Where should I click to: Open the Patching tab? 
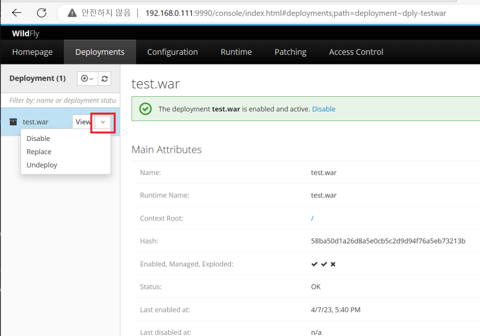(290, 52)
